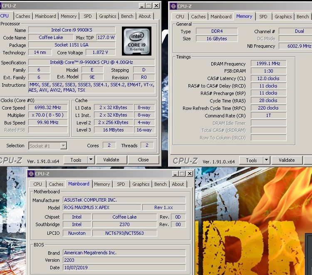Click the Tools button in the CPU window

click(76, 160)
